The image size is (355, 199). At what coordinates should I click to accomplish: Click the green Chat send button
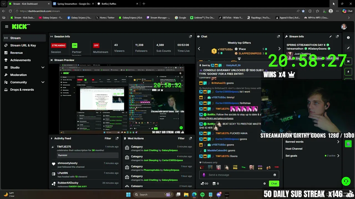coord(274,184)
